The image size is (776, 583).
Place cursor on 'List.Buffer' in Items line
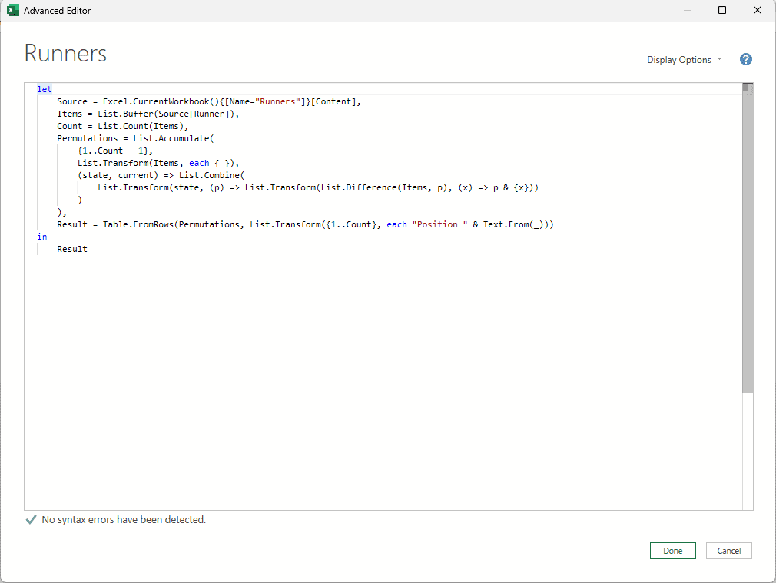(x=125, y=114)
